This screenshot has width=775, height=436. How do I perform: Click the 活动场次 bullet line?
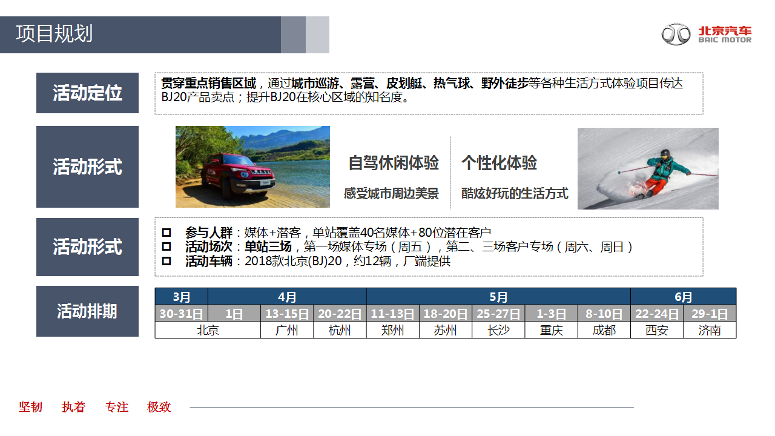pyautogui.click(x=409, y=247)
